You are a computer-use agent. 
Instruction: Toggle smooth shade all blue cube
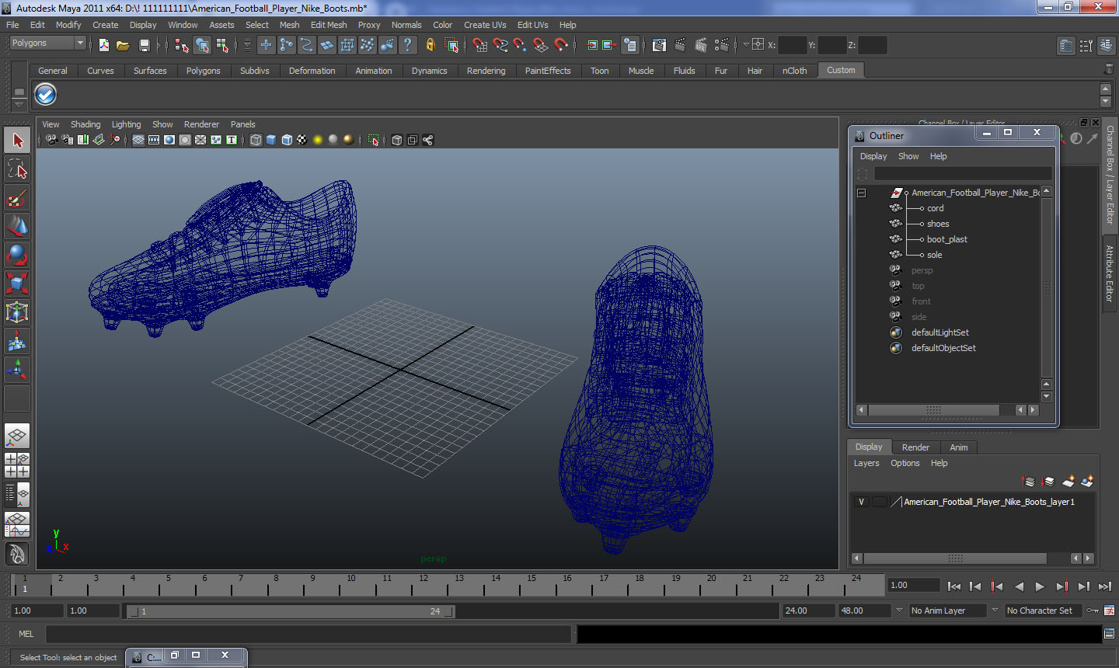click(271, 140)
